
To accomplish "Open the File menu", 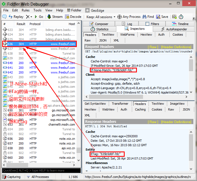I will (x=6, y=10).
